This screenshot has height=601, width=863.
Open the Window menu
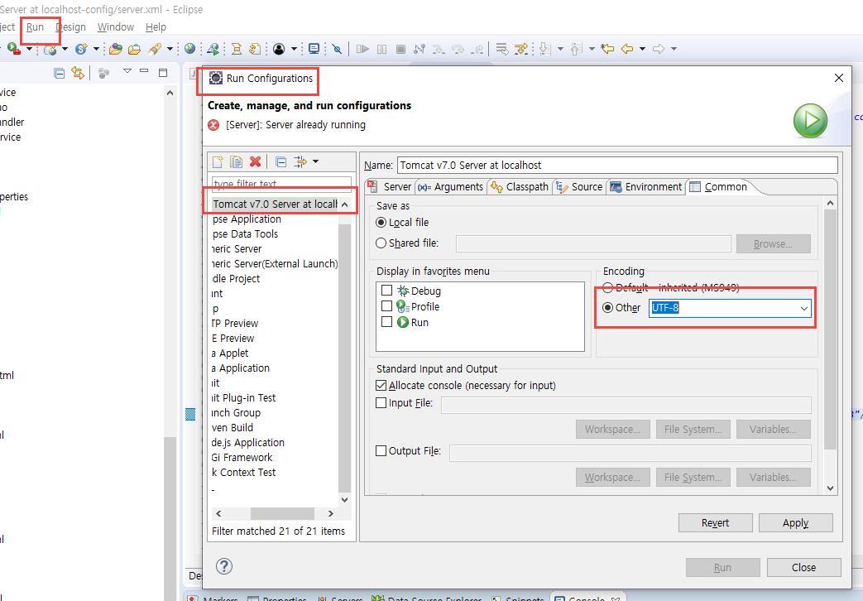point(116,27)
